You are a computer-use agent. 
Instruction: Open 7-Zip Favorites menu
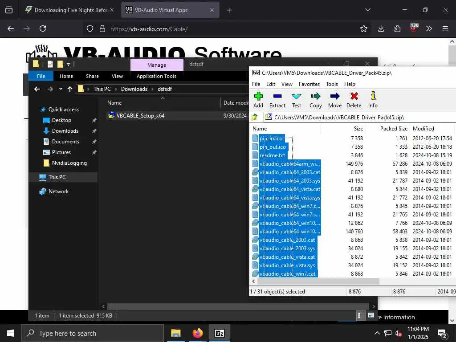pos(309,84)
